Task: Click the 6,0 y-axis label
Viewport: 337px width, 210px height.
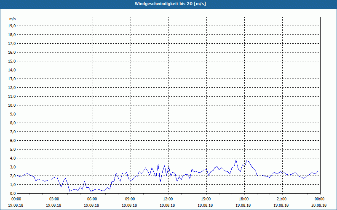Action: [13, 141]
